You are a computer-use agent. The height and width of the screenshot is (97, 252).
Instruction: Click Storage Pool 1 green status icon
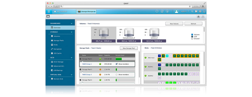click(100, 59)
